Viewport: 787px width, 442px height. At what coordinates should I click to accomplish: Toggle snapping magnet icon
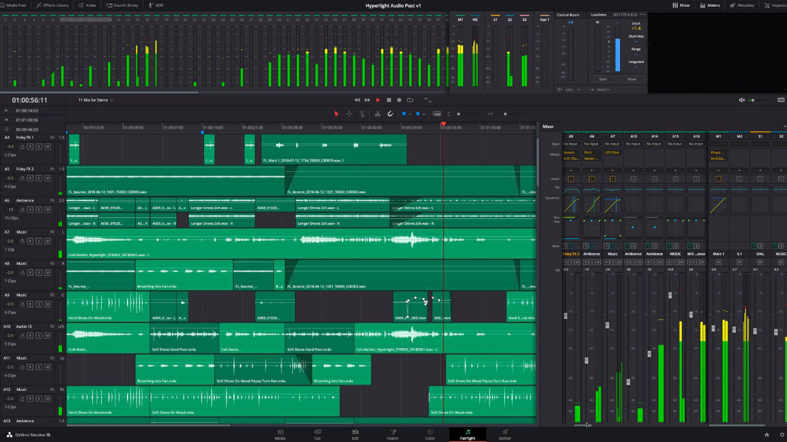[391, 114]
